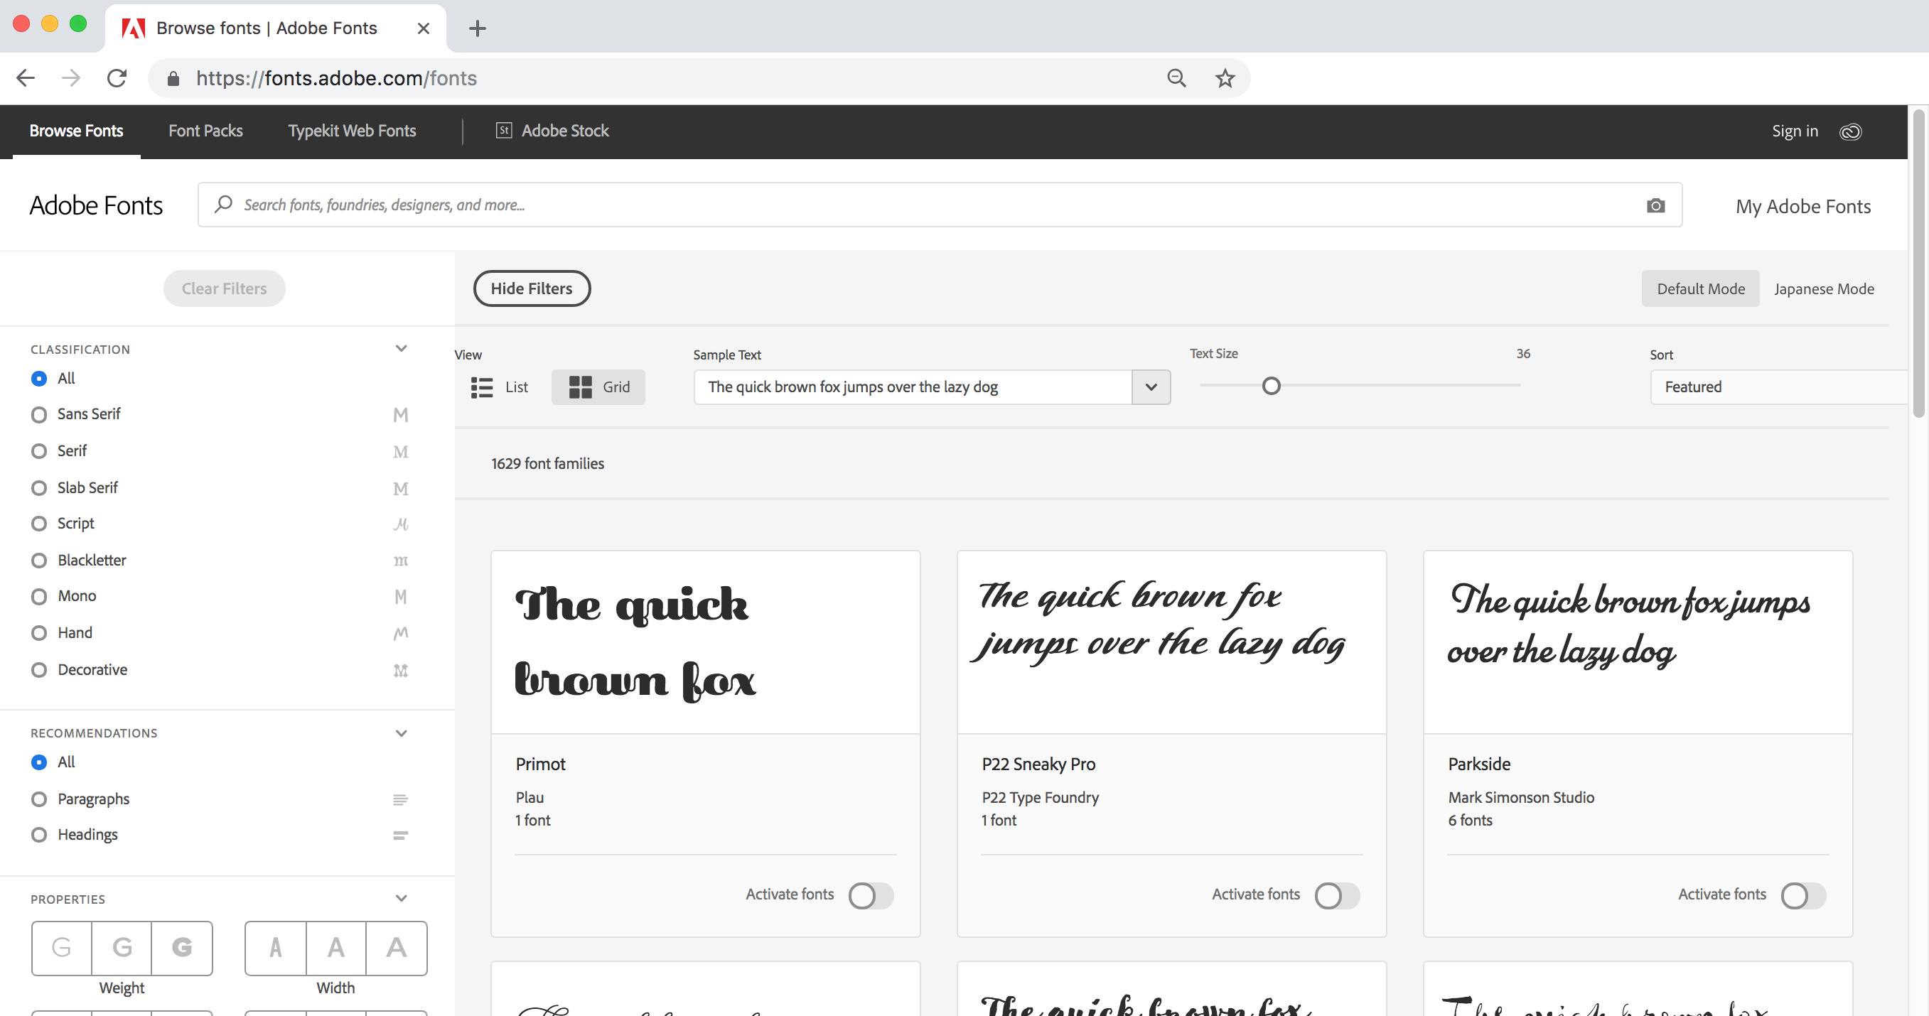
Task: Toggle Activate fonts for Primot
Action: click(870, 895)
